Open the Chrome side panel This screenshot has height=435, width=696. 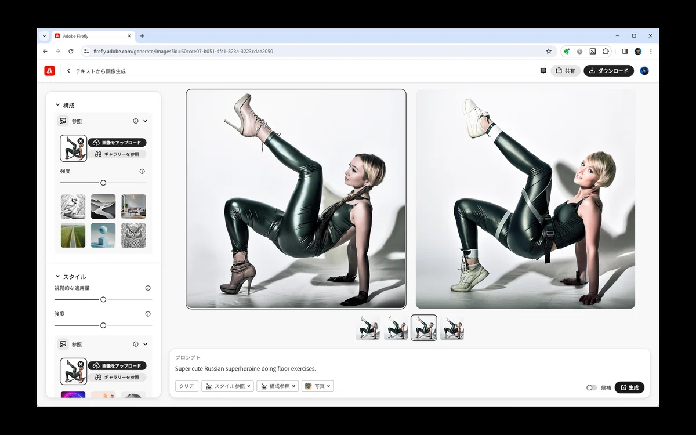coord(625,51)
